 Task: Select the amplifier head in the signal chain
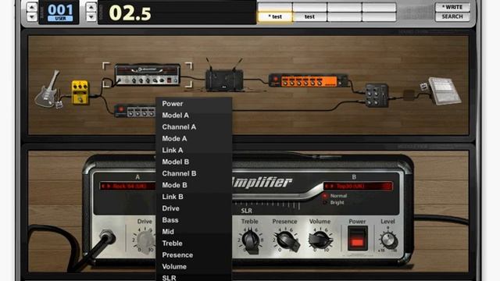148,75
